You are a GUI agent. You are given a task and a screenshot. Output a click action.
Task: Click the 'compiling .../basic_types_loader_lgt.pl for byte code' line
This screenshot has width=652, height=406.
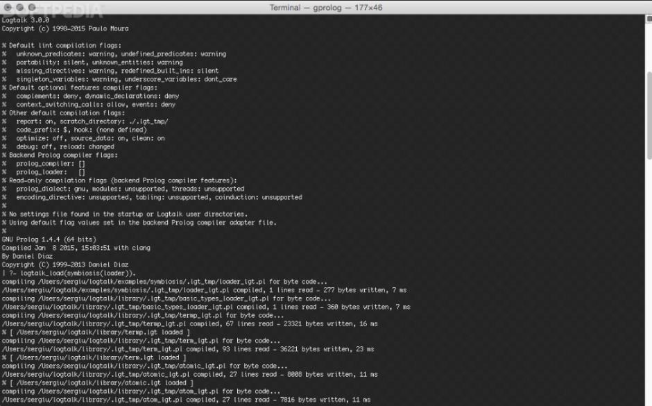pyautogui.click(x=166, y=298)
